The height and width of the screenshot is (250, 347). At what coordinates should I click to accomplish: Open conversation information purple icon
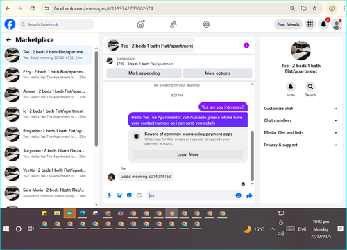click(x=246, y=45)
